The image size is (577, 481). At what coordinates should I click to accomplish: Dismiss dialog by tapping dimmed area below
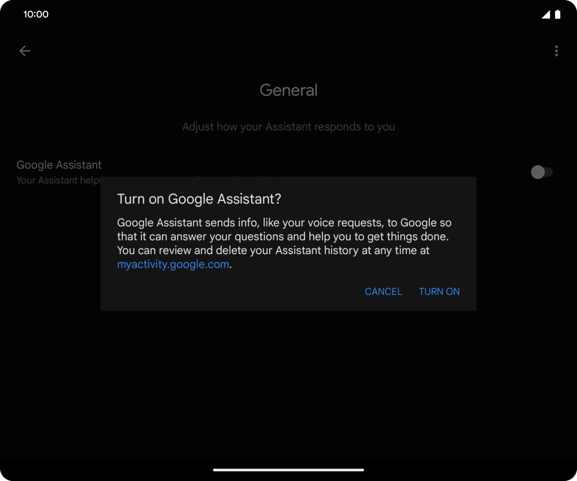(288, 385)
